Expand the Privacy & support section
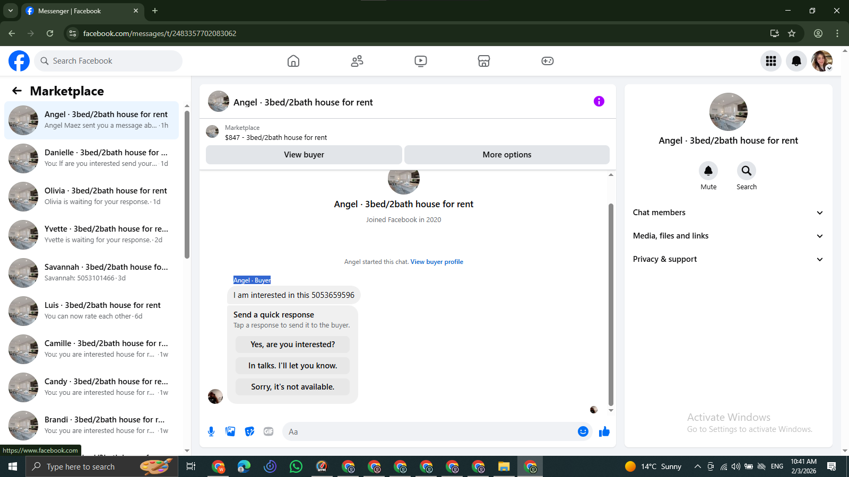 [x=728, y=259]
